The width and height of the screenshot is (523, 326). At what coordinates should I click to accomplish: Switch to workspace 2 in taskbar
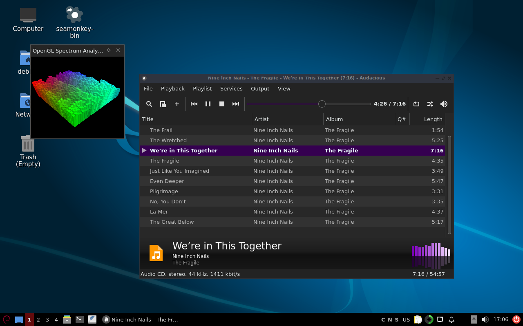[38, 319]
